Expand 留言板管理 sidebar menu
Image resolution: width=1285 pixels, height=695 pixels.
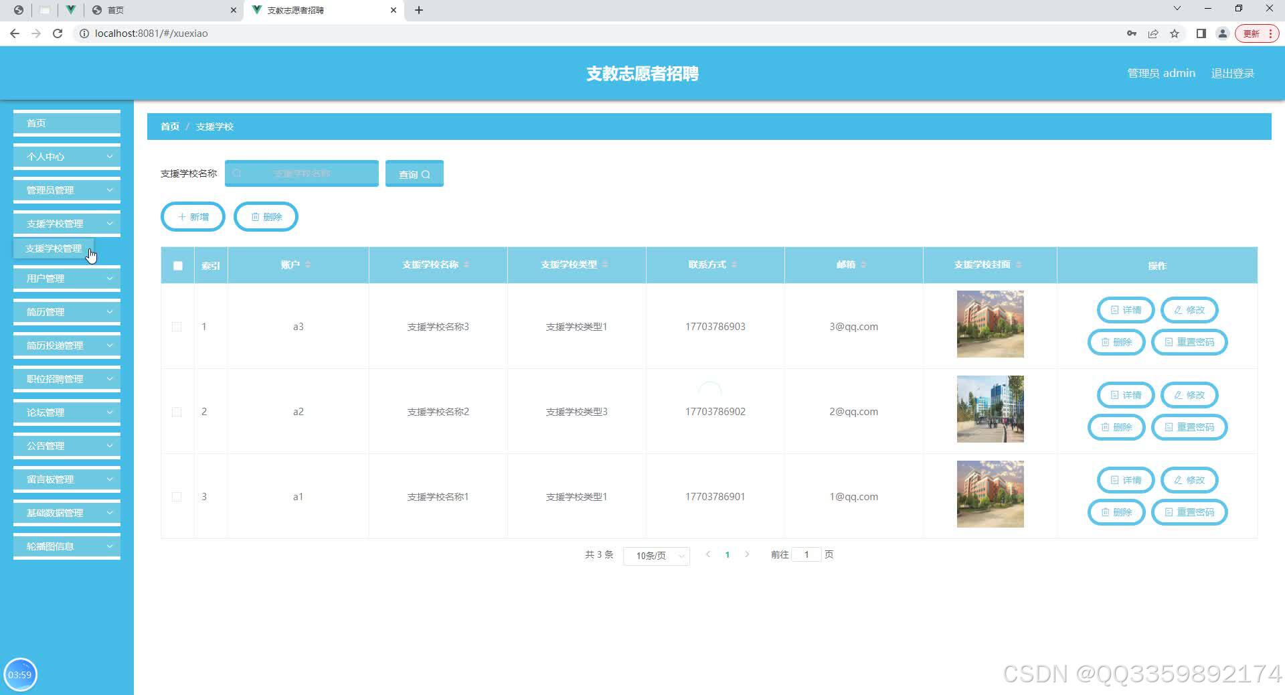67,479
